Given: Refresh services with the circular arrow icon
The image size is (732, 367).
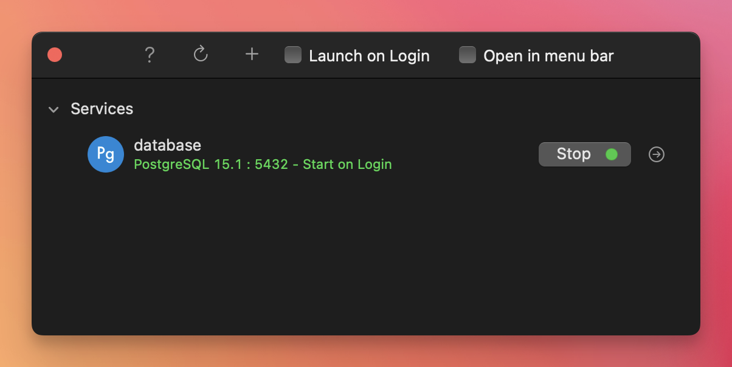Looking at the screenshot, I should (x=201, y=55).
